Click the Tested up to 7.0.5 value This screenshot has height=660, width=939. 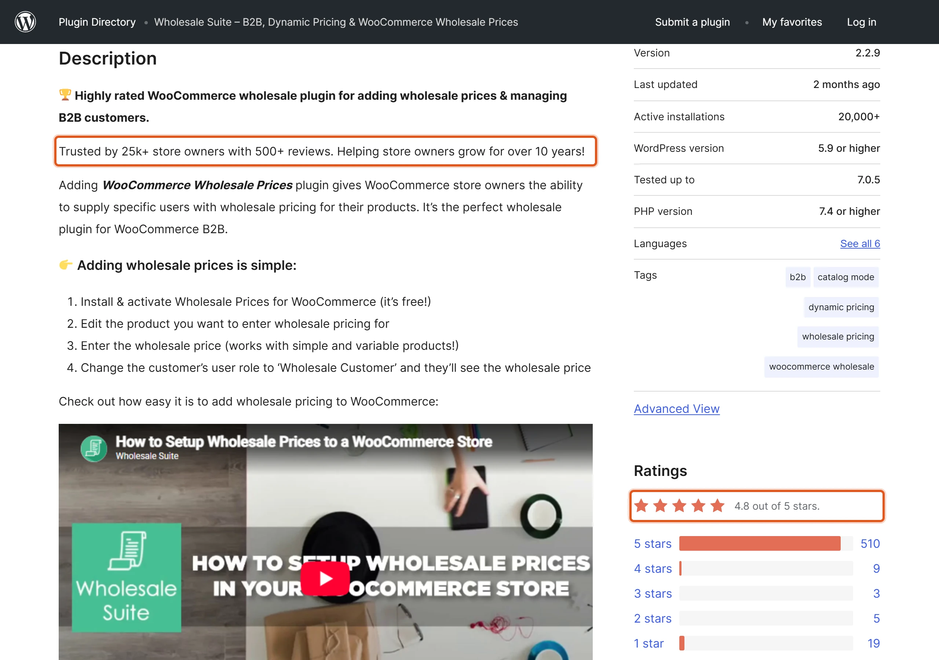[868, 180]
